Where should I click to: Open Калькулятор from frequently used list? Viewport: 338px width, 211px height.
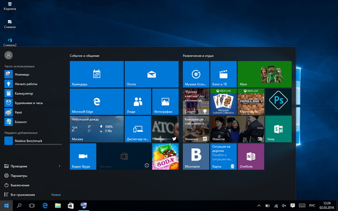(33, 93)
